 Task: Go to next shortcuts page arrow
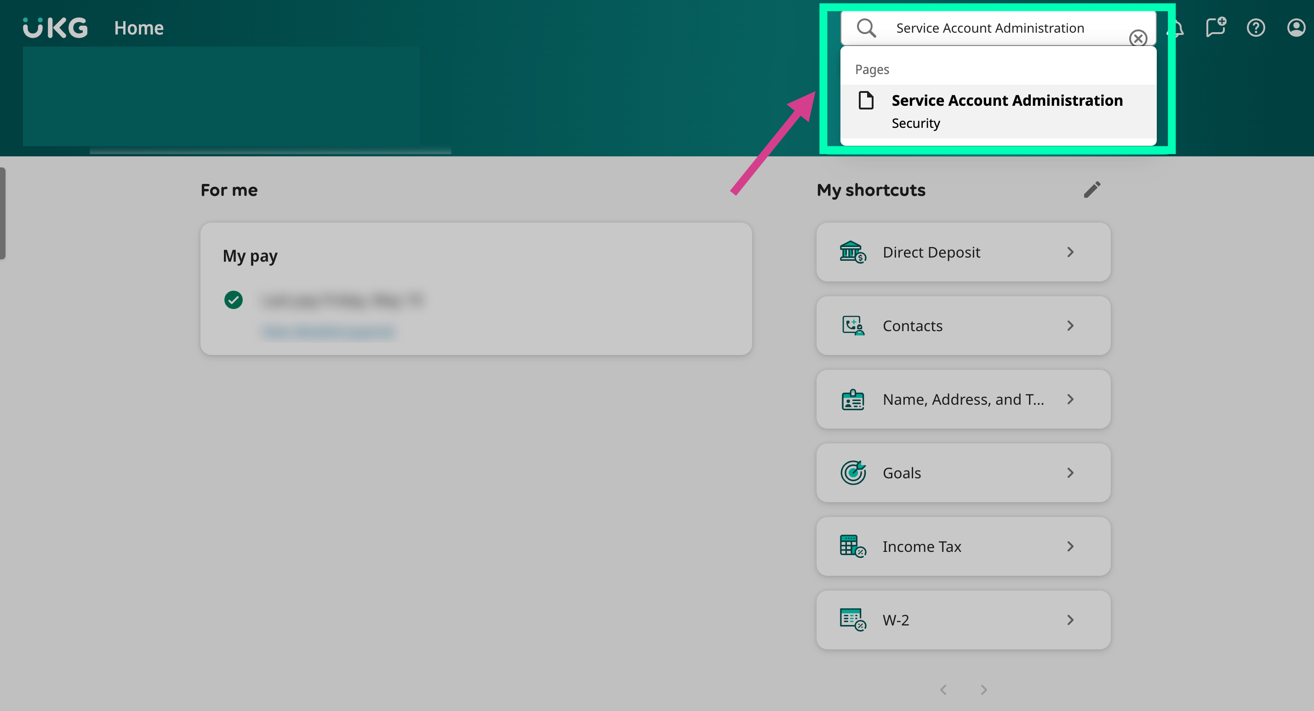983,689
